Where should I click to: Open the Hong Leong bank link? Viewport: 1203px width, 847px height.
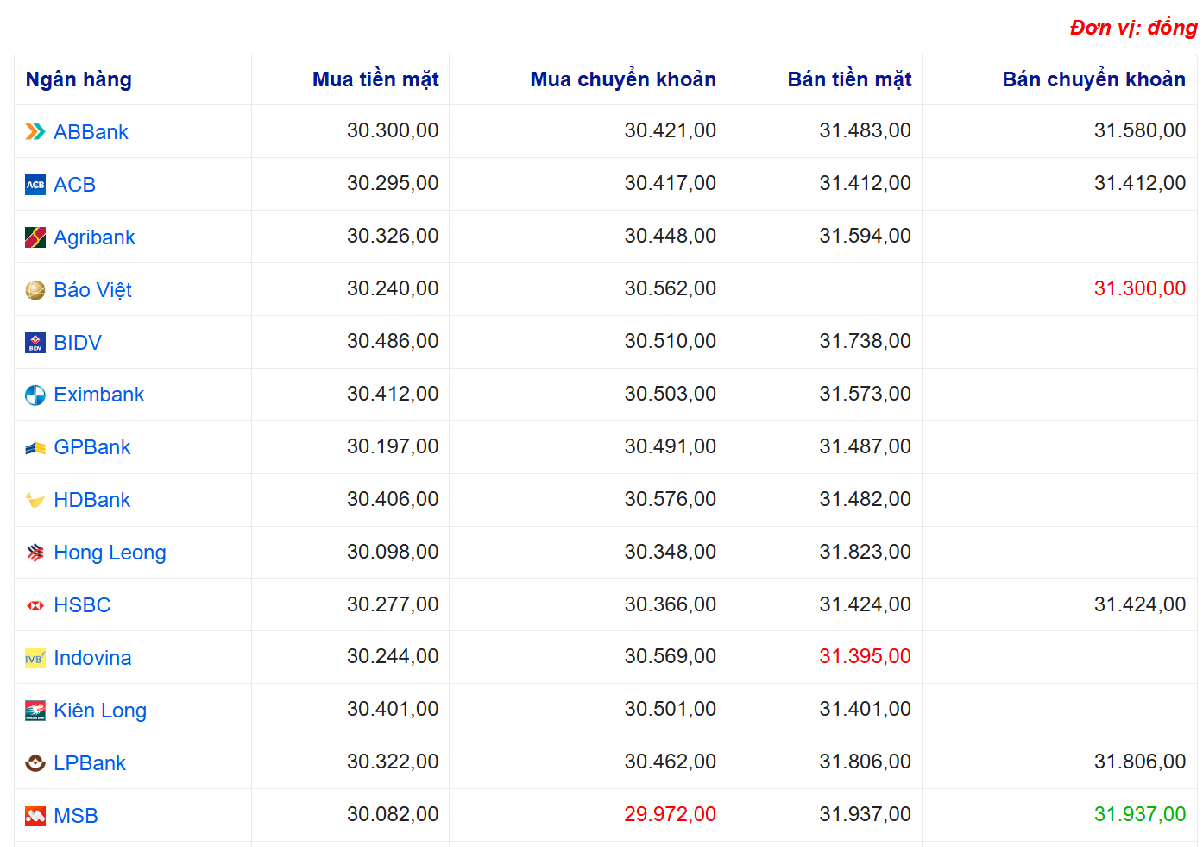tap(110, 553)
